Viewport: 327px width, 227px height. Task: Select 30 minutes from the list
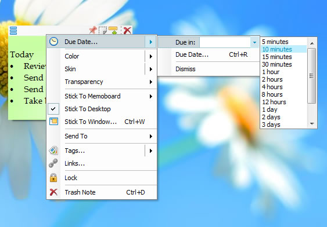click(x=284, y=64)
